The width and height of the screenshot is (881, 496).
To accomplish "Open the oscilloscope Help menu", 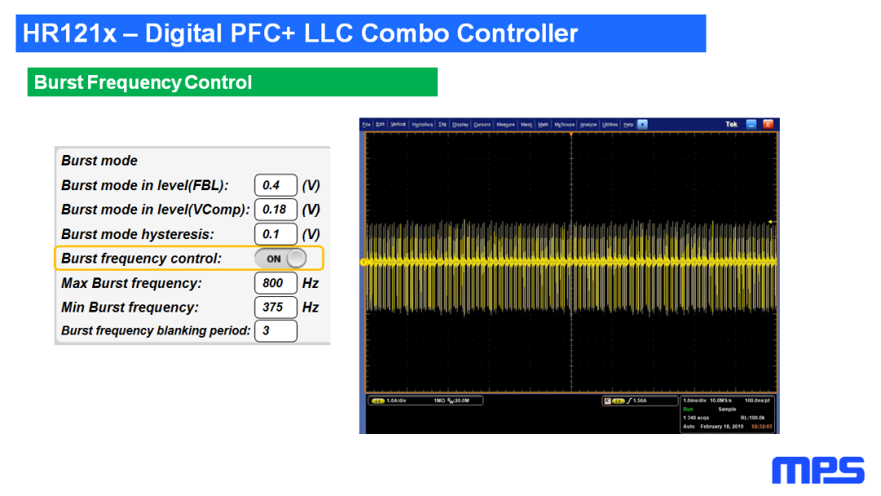I will coord(628,125).
